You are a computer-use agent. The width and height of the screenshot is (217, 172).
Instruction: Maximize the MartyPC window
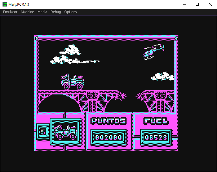coord(197,4)
